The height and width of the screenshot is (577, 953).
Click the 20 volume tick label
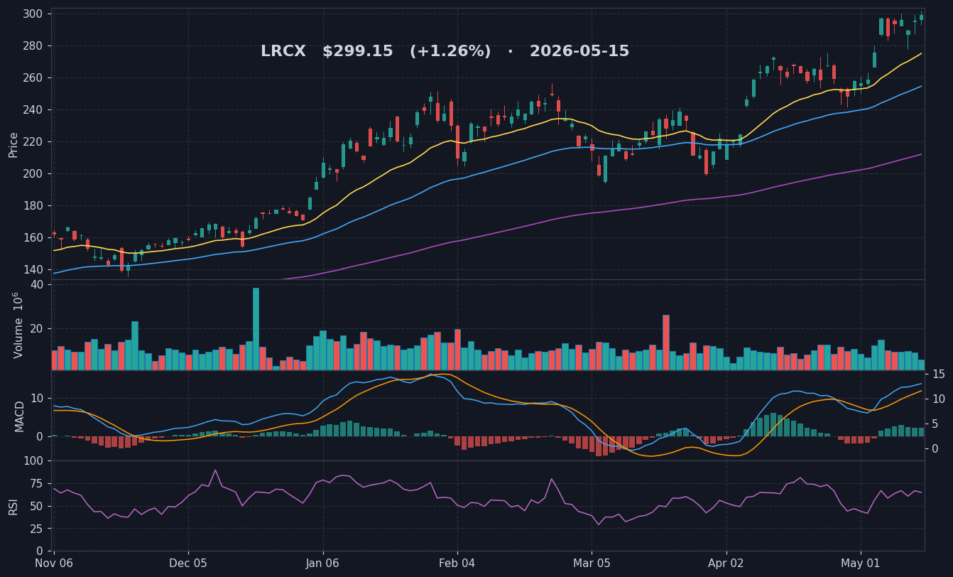pos(37,328)
